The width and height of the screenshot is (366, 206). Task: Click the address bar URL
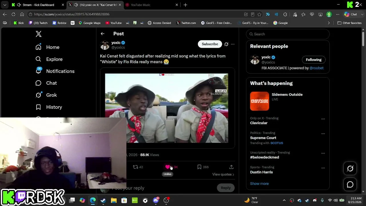72,14
